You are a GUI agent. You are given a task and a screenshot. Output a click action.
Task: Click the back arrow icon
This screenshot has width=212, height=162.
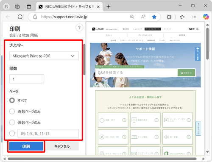(x=8, y=17)
